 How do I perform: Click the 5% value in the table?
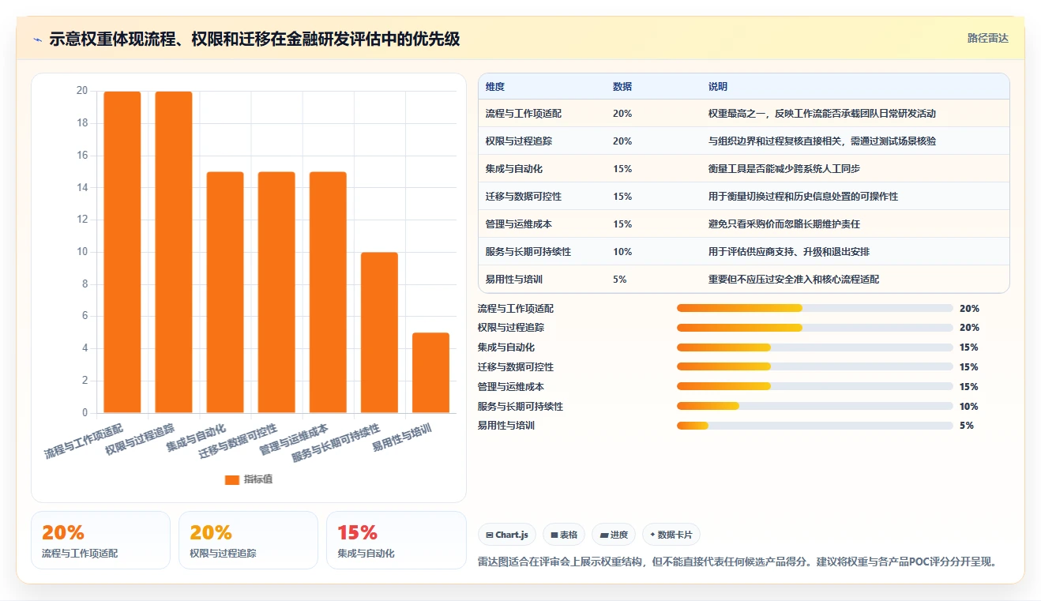pyautogui.click(x=620, y=280)
